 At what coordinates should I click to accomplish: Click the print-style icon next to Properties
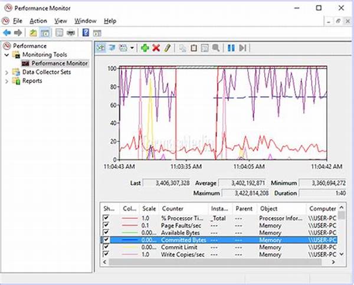coord(71,33)
